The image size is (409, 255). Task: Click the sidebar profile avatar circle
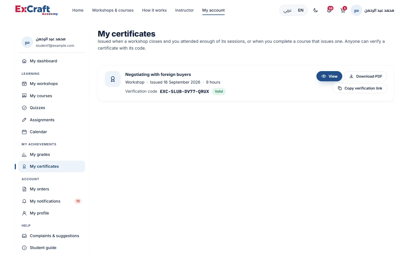(27, 42)
